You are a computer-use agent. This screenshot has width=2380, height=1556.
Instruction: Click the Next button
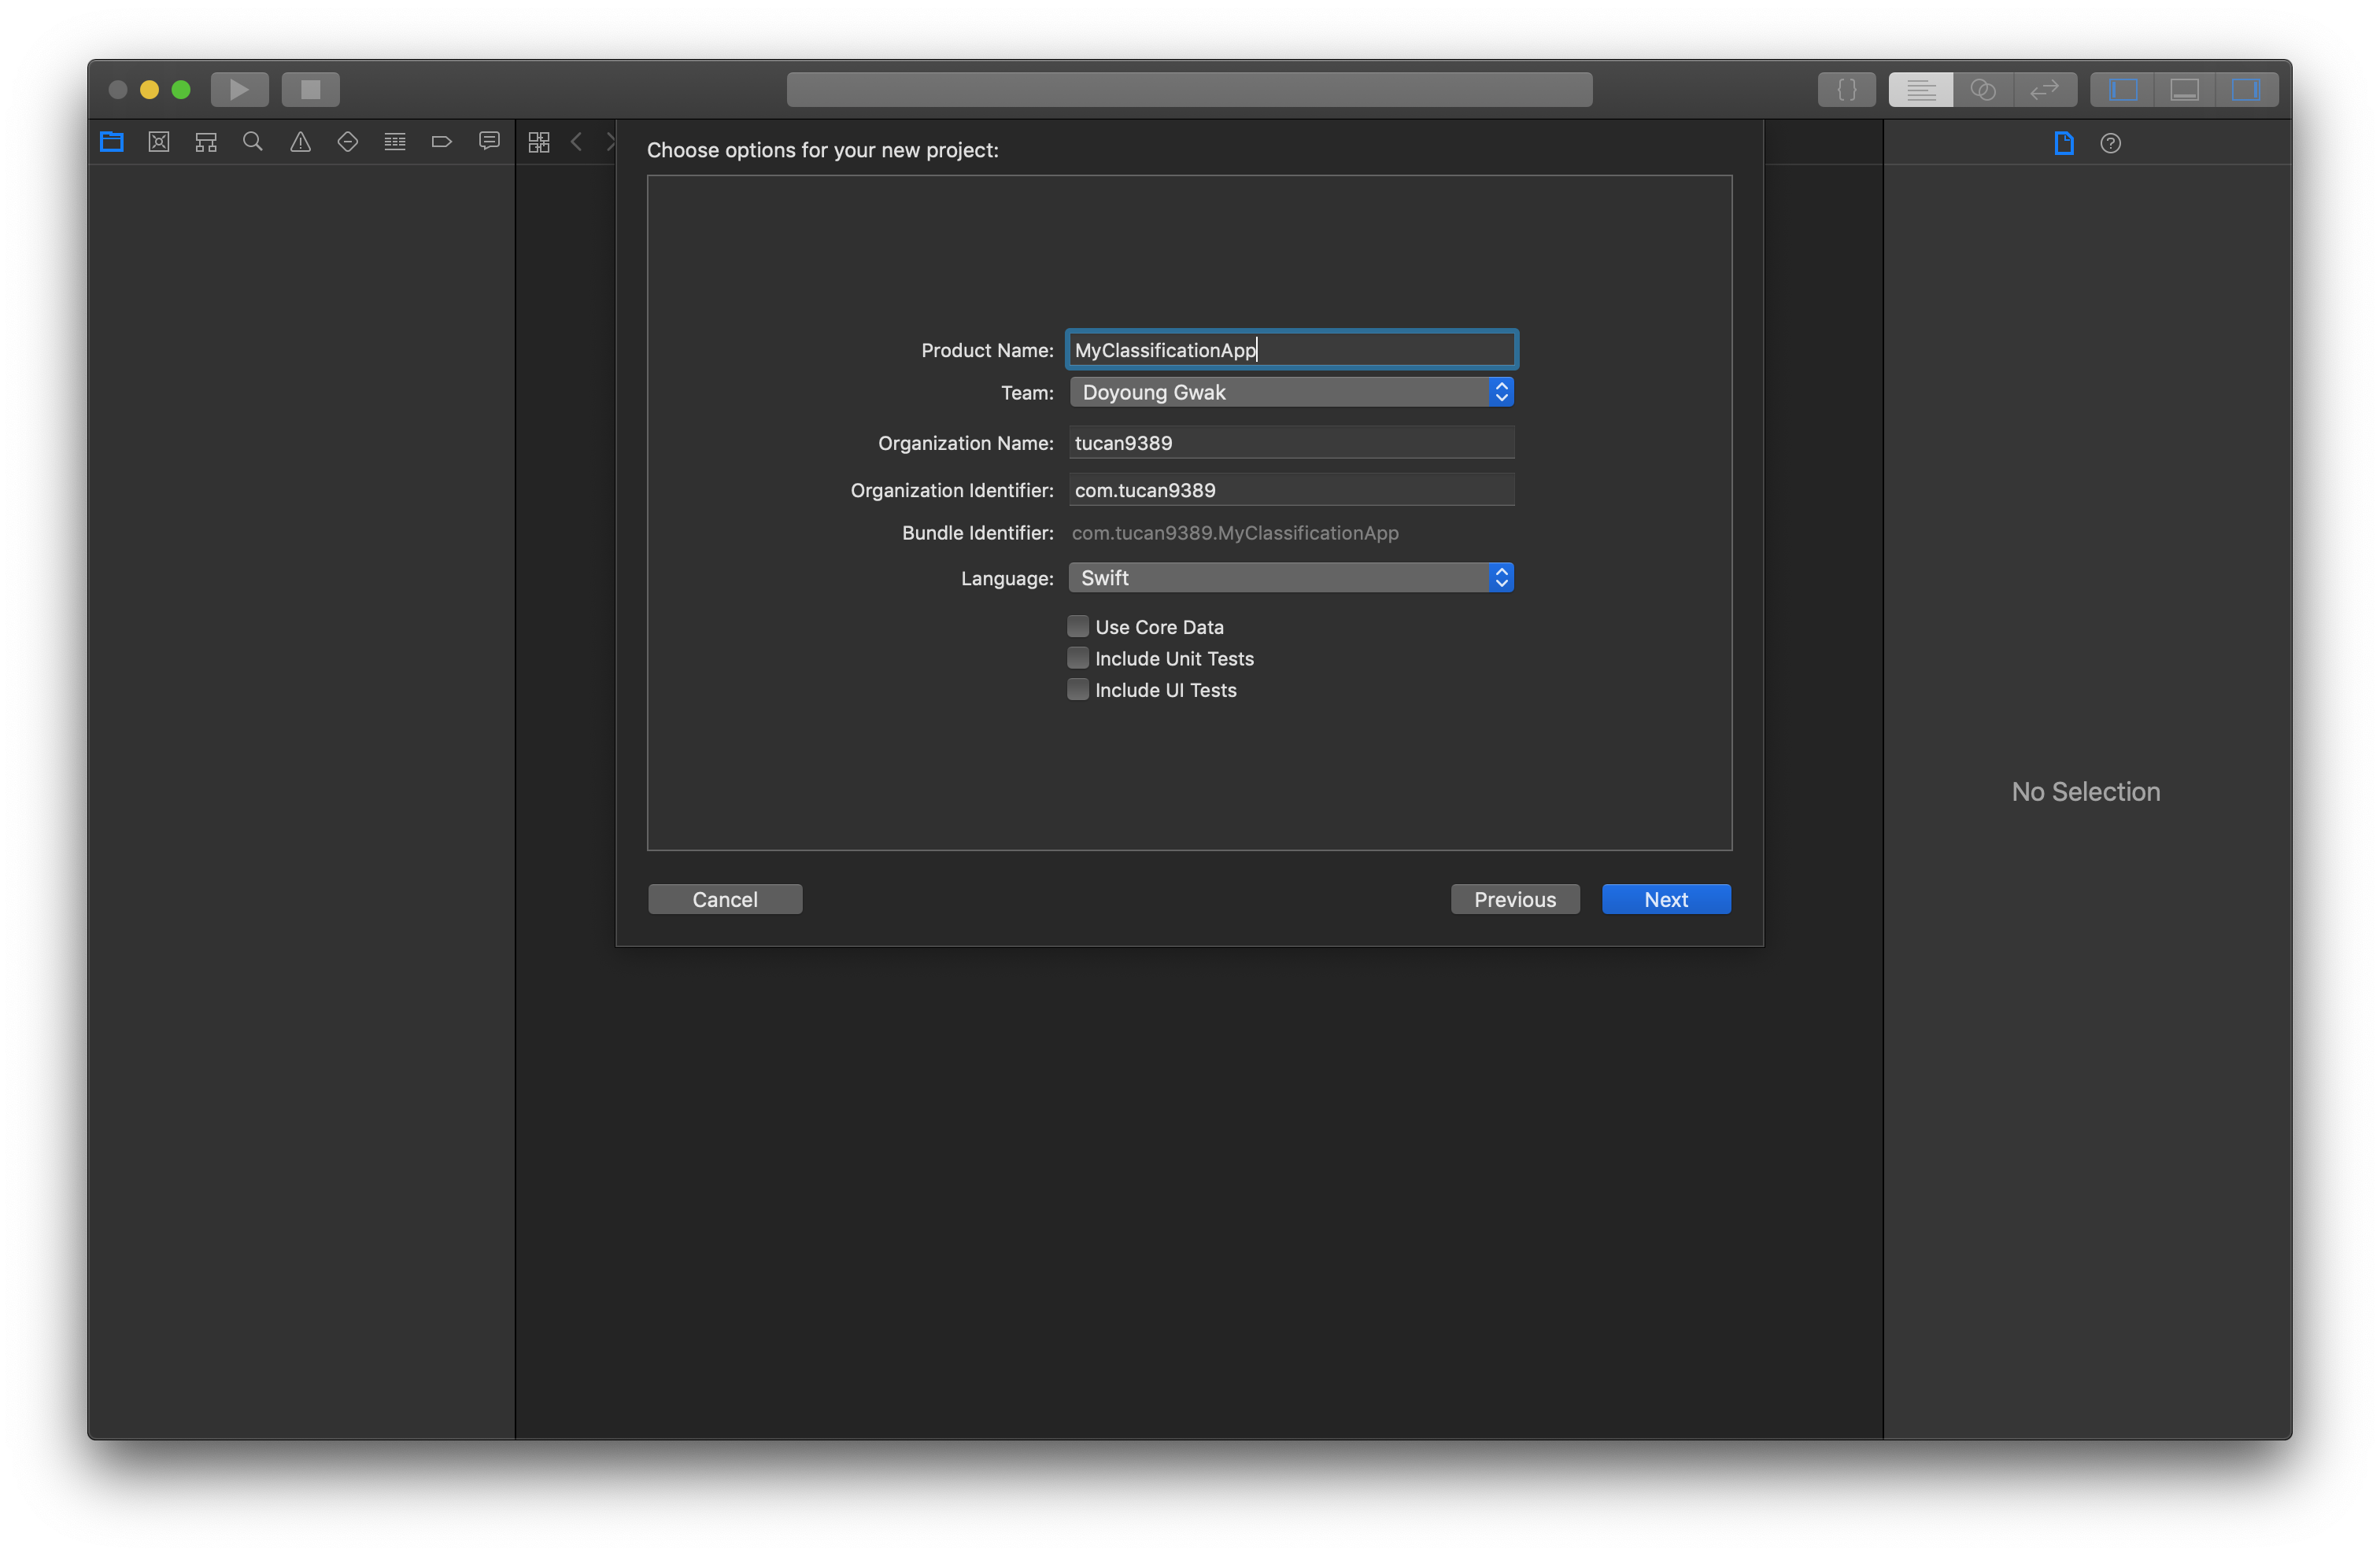coord(1665,899)
